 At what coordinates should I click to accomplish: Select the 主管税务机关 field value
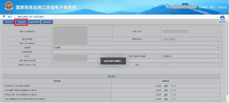tap(191, 39)
